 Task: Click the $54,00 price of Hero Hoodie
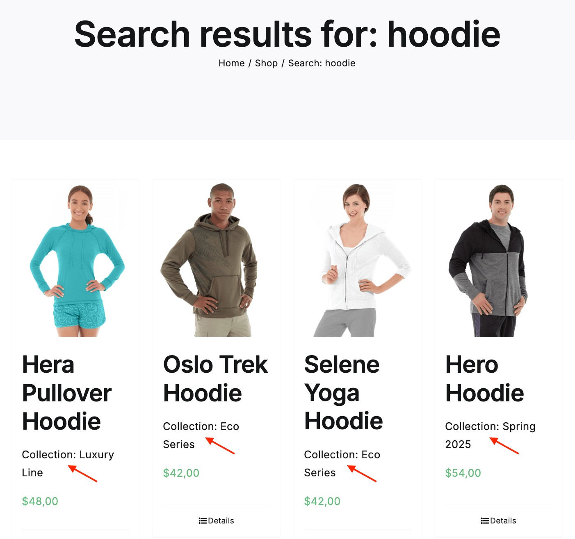pos(463,473)
